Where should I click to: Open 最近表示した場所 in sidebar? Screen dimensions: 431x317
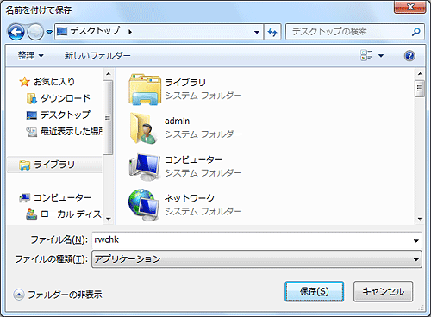[x=71, y=132]
